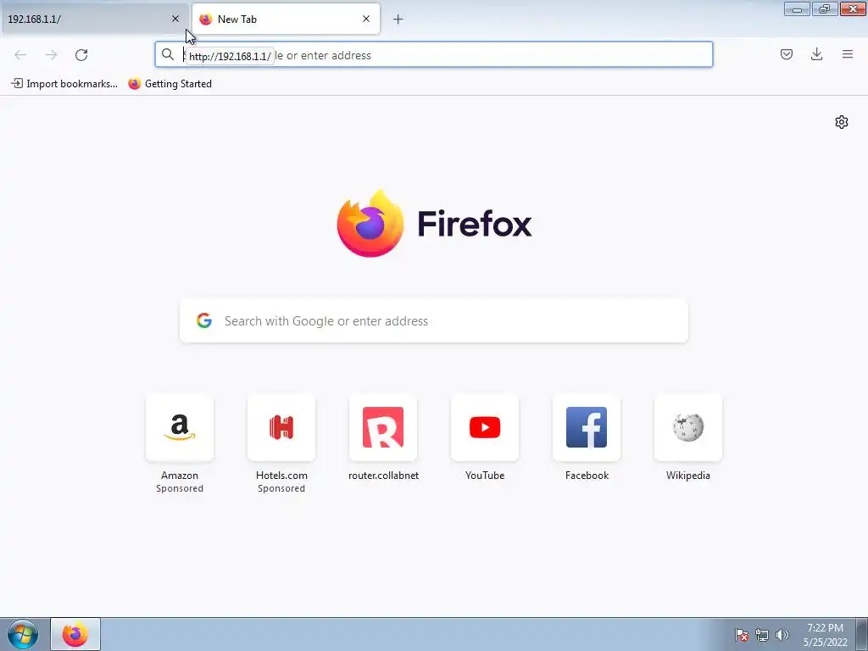Open the Hotels.com sponsored tile

[x=281, y=427]
